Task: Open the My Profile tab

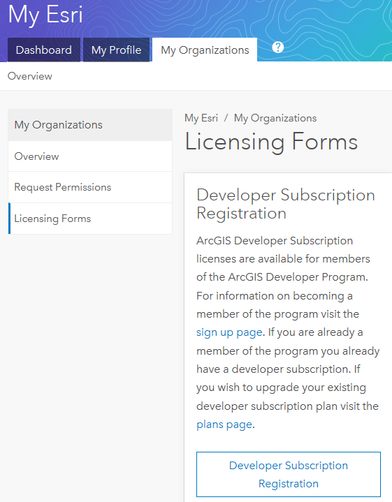Action: [x=117, y=50]
